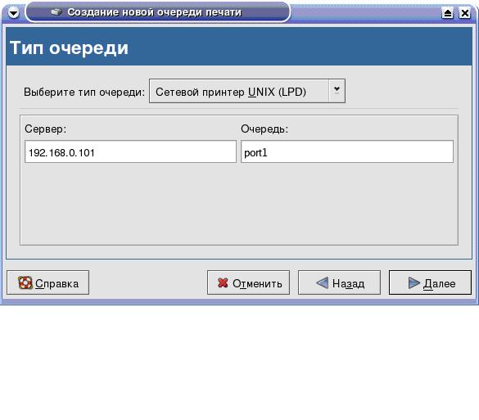Screen dimensions: 479x420
Task: Click the Сервер label
Action: coord(46,129)
